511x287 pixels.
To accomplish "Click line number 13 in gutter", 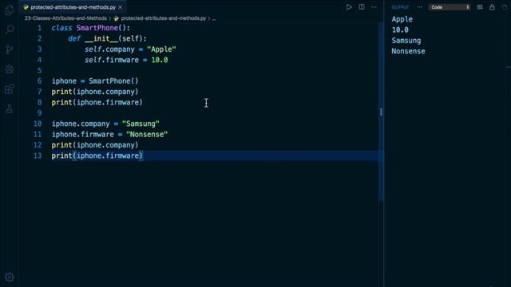I will click(x=38, y=155).
